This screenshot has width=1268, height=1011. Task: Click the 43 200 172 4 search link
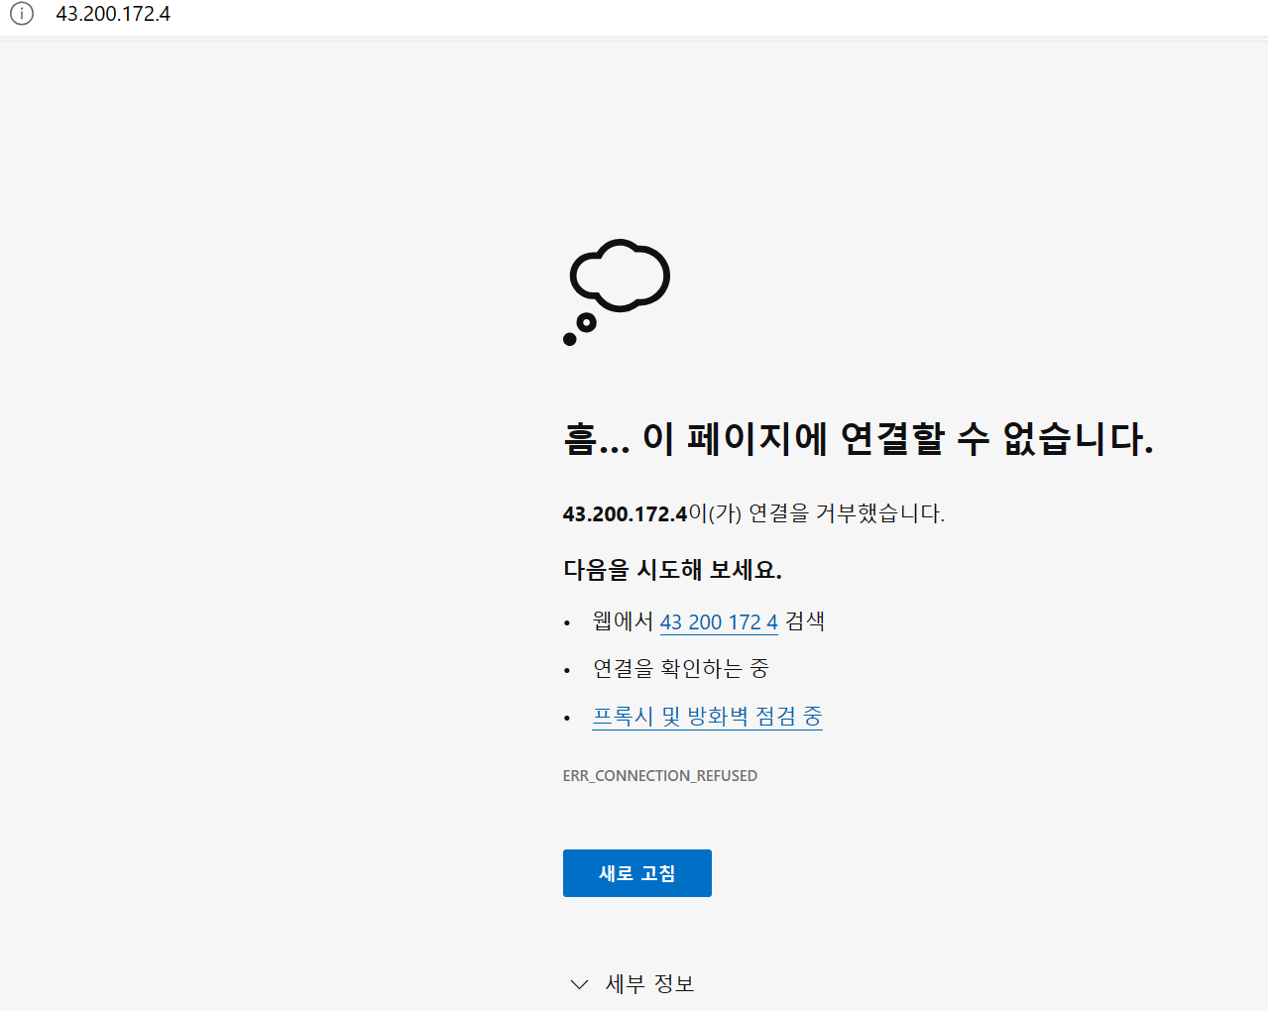(x=719, y=622)
